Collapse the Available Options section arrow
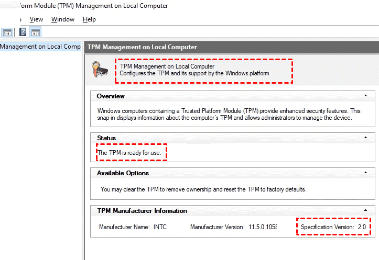Screen dimensions: 379x260 [x=365, y=173]
